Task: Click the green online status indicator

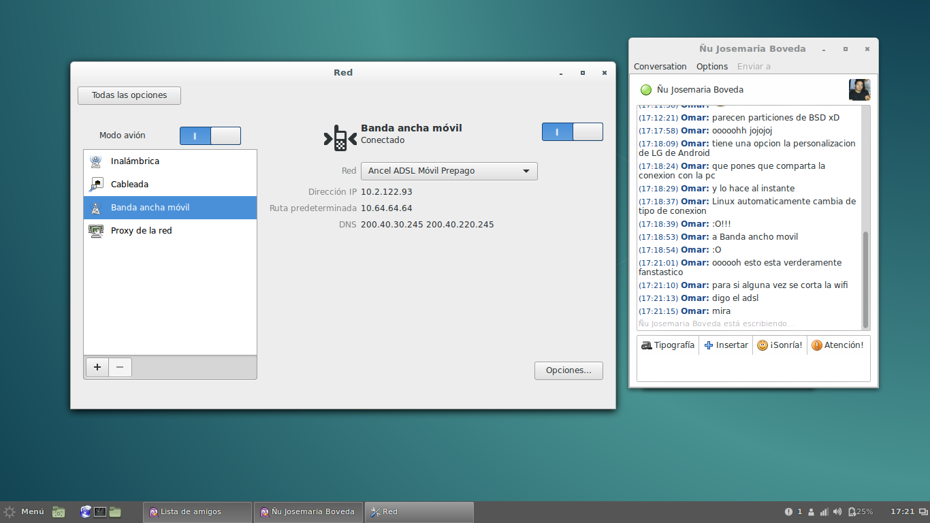Action: coord(646,90)
